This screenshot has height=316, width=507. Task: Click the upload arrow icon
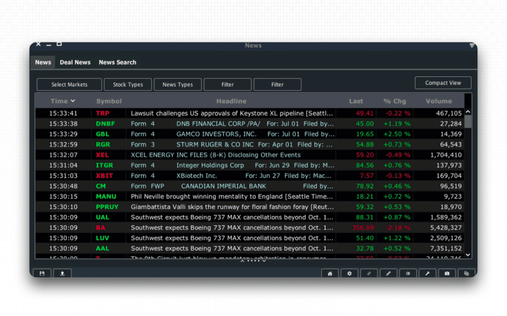[62, 274]
